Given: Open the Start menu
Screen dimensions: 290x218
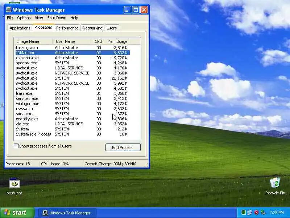Looking at the screenshot, I should coord(17,213).
